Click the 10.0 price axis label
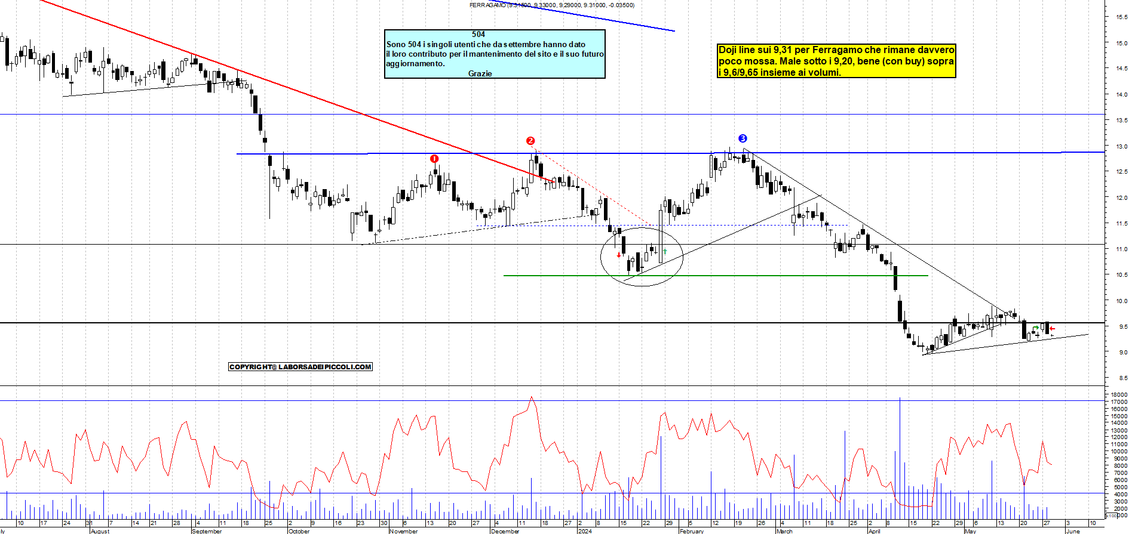The height and width of the screenshot is (534, 1129). (x=1122, y=301)
